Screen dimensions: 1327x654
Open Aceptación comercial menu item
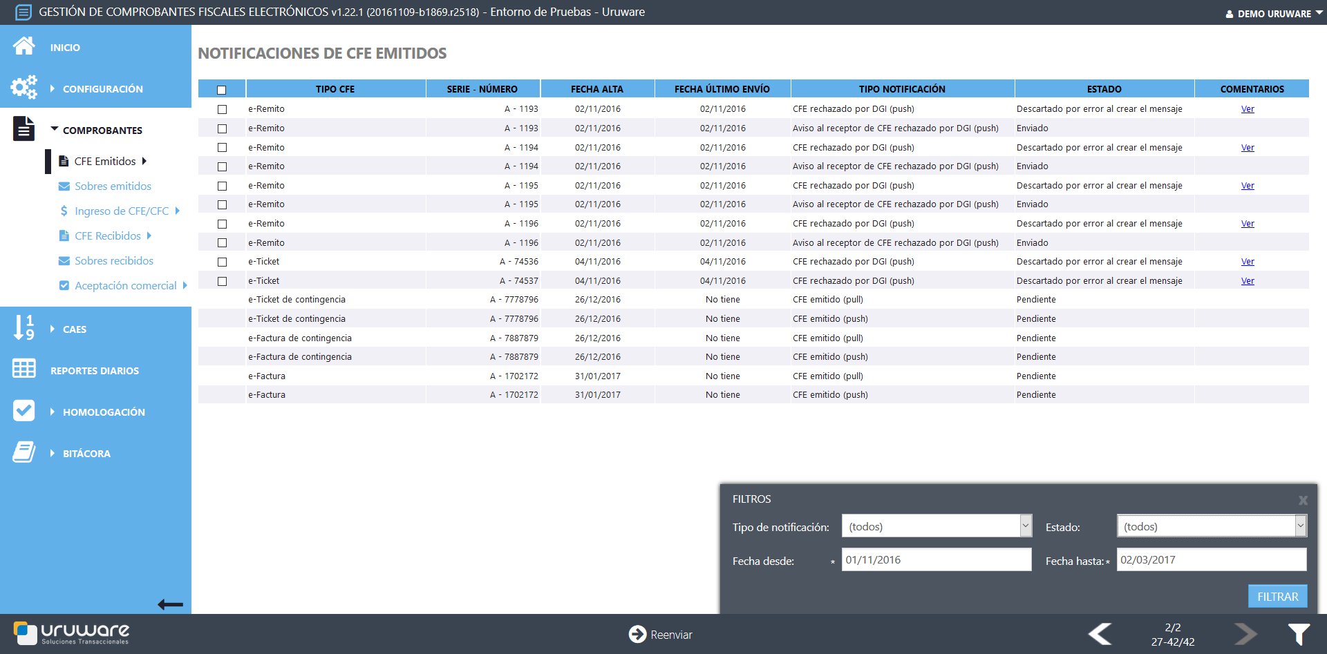[x=125, y=286]
